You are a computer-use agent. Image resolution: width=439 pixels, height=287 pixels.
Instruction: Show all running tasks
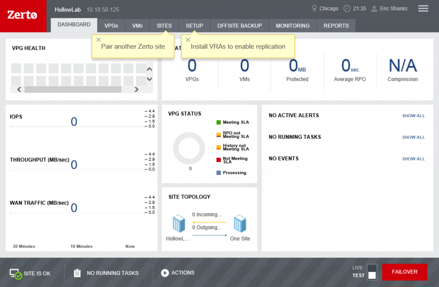(413, 137)
